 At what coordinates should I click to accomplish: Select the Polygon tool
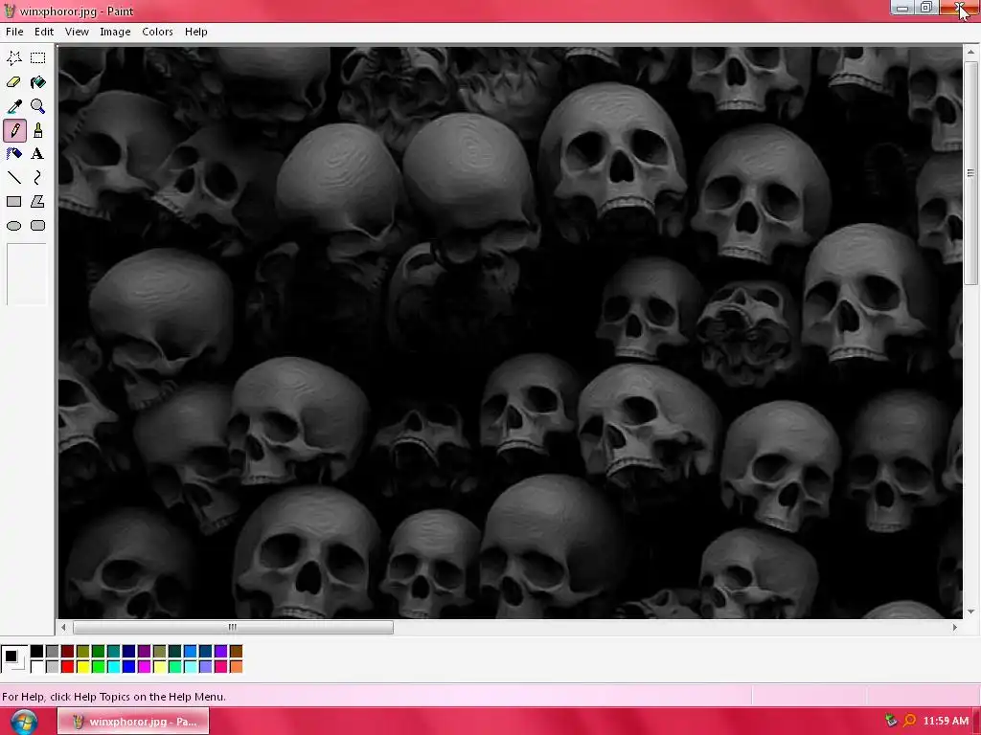click(37, 201)
